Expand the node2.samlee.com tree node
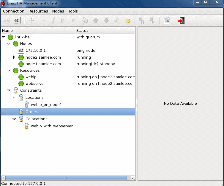 pos(14,57)
